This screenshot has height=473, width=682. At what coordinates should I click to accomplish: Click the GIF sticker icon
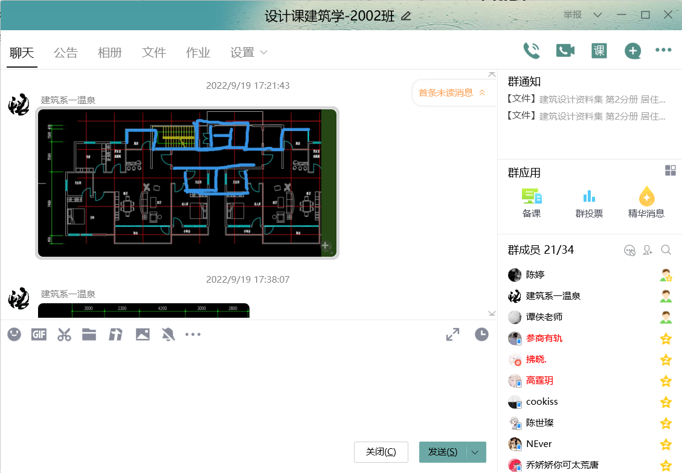tap(39, 334)
